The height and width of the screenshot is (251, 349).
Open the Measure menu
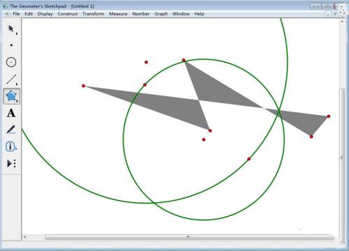tap(118, 14)
